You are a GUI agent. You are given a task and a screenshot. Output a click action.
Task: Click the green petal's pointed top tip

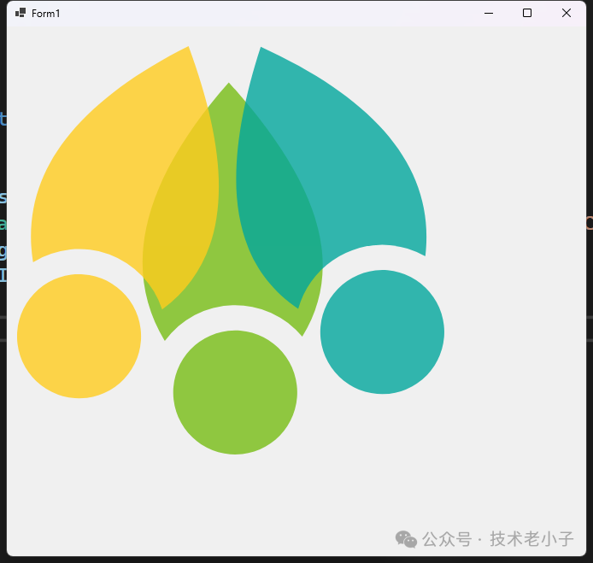tap(228, 88)
